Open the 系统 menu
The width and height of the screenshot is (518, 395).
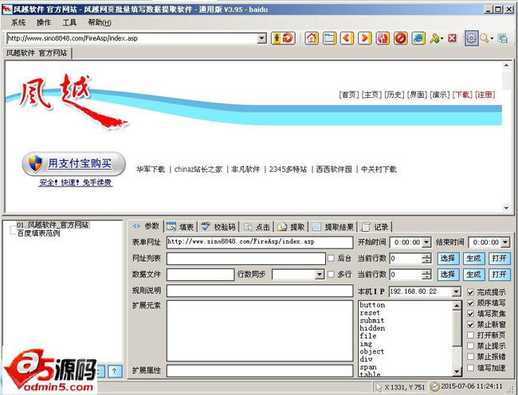pyautogui.click(x=18, y=22)
